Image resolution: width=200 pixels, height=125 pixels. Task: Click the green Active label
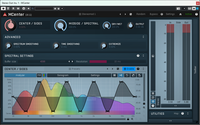[188, 14]
